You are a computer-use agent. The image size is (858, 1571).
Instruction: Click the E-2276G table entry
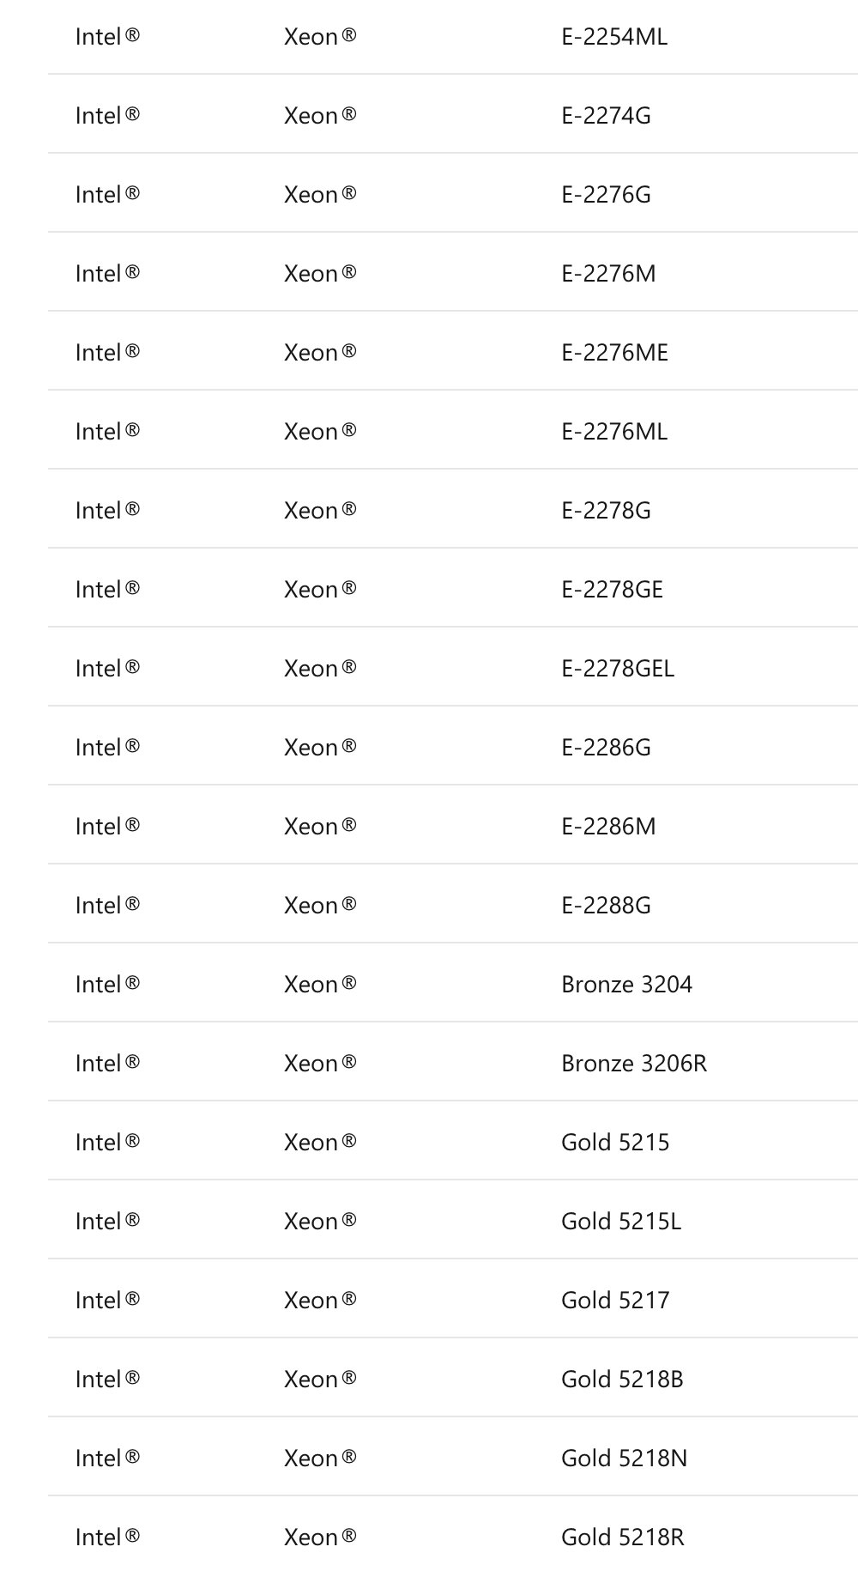click(606, 195)
